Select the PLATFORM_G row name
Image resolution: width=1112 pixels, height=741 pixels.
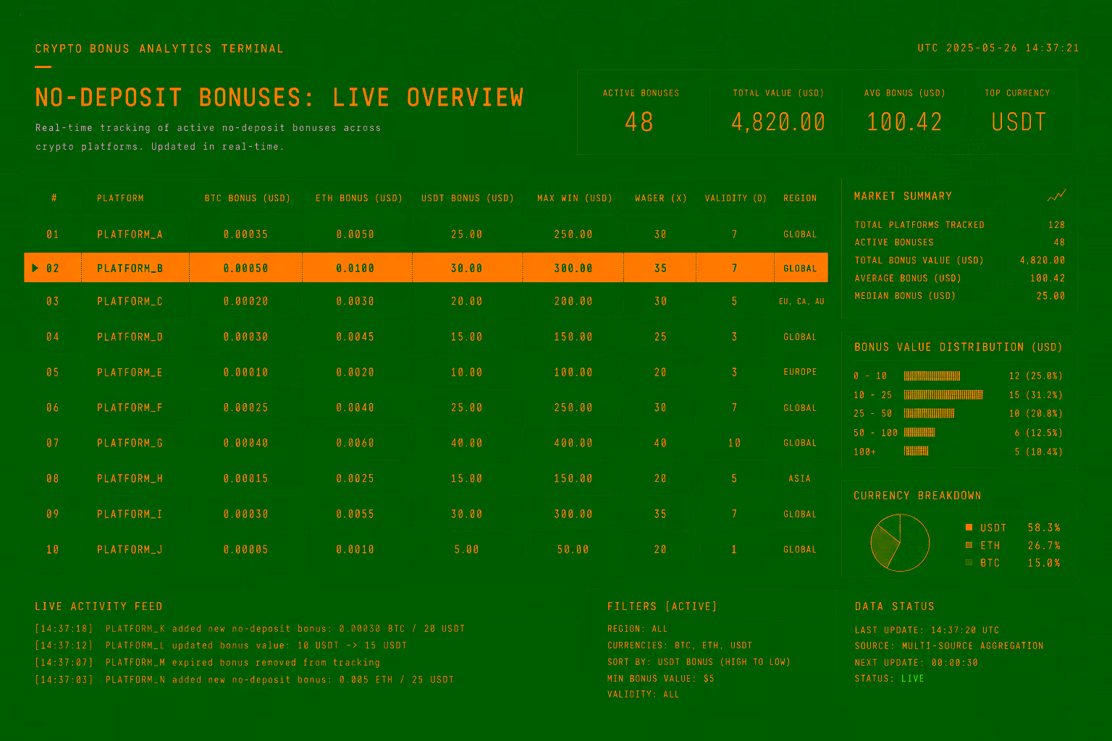[130, 443]
